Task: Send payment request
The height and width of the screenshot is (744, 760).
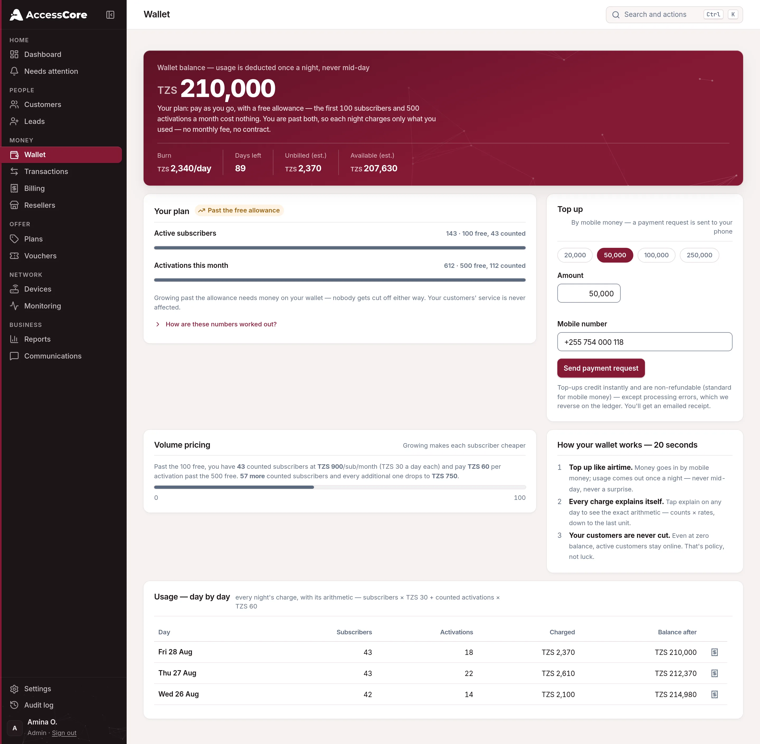Action: point(601,368)
